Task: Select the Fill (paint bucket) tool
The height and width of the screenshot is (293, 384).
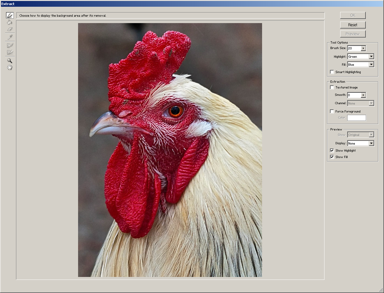Action: [10, 22]
